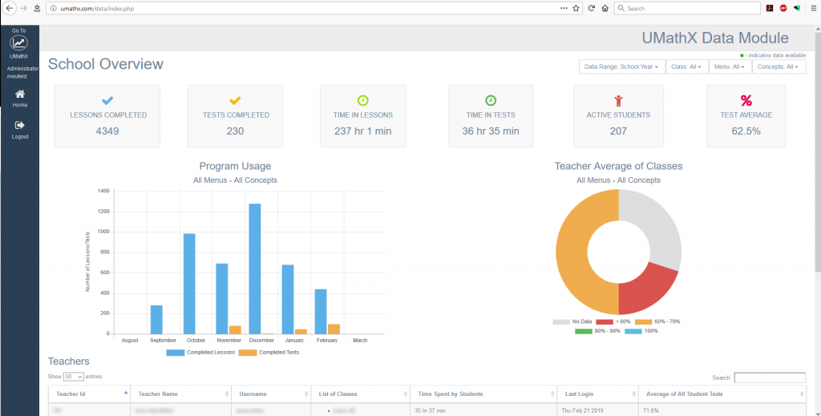Sort table by Teacher Name column
The image size is (821, 416).
coord(180,394)
